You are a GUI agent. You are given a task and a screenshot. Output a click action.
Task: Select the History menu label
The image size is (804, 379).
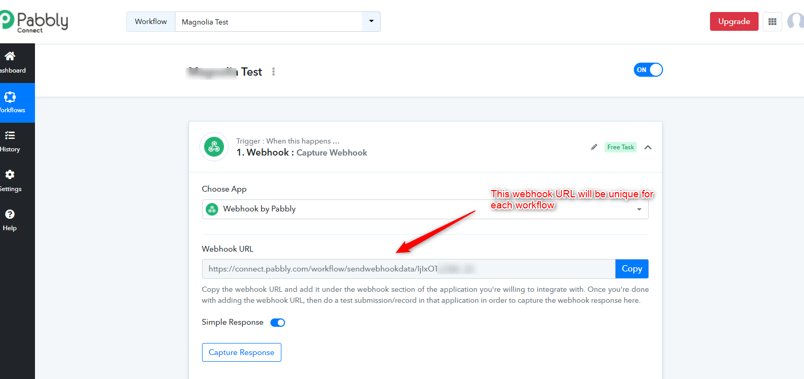point(10,149)
